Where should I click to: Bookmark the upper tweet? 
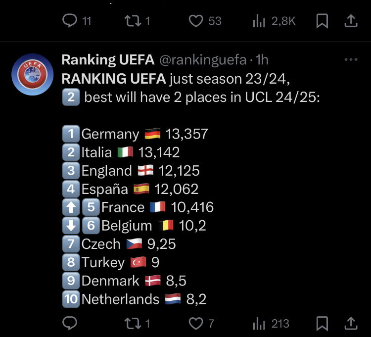click(323, 21)
